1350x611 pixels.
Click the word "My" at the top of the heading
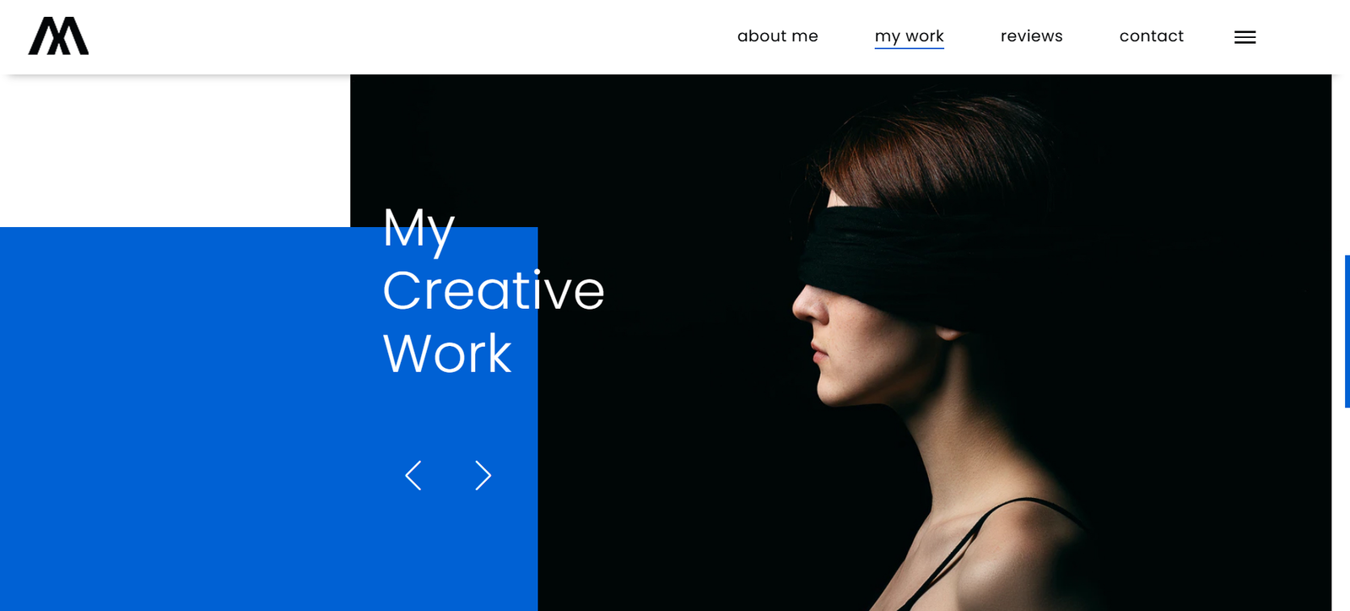pos(418,229)
